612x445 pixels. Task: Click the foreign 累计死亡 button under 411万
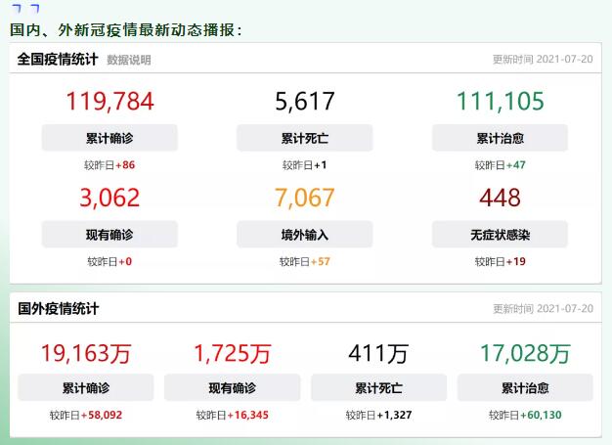pyautogui.click(x=378, y=388)
